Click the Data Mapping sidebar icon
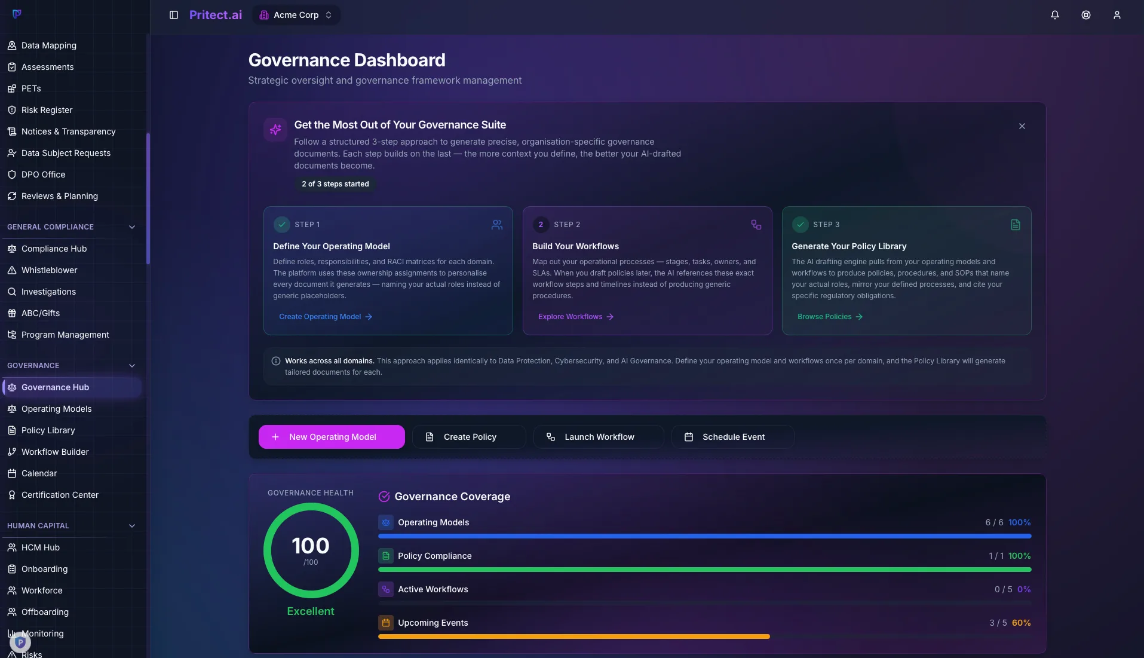The image size is (1144, 658). pos(12,45)
